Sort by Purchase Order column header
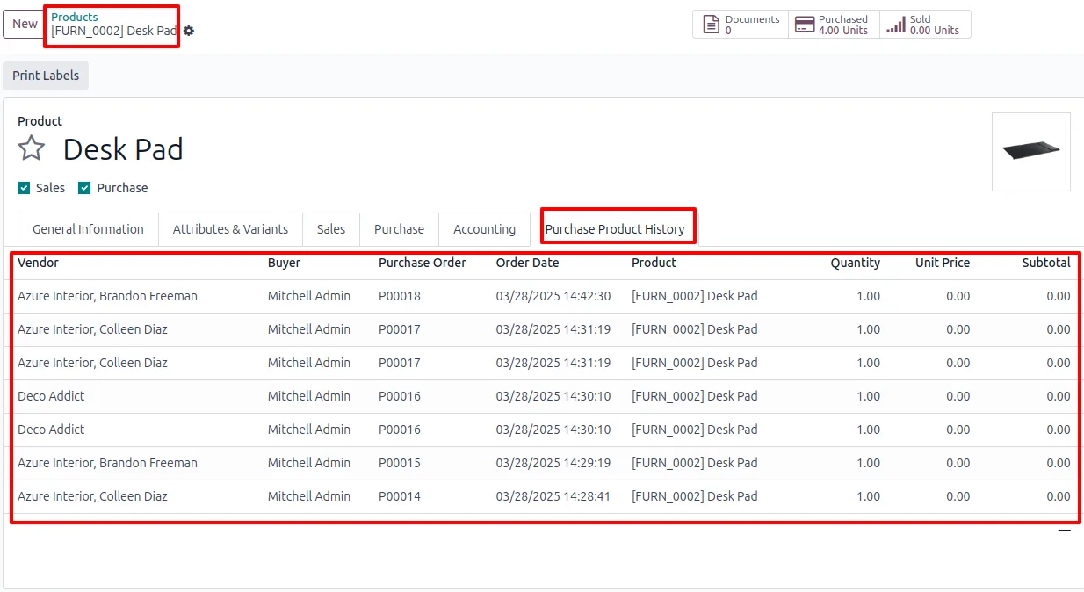Viewport: 1084px width, 592px height. (x=423, y=263)
